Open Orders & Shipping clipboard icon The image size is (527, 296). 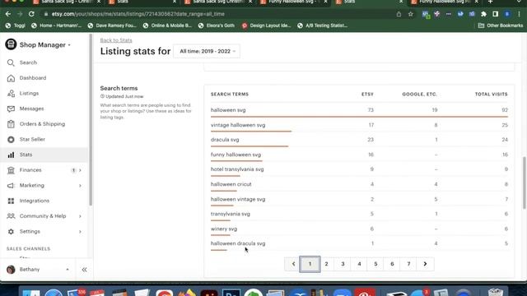tap(11, 124)
